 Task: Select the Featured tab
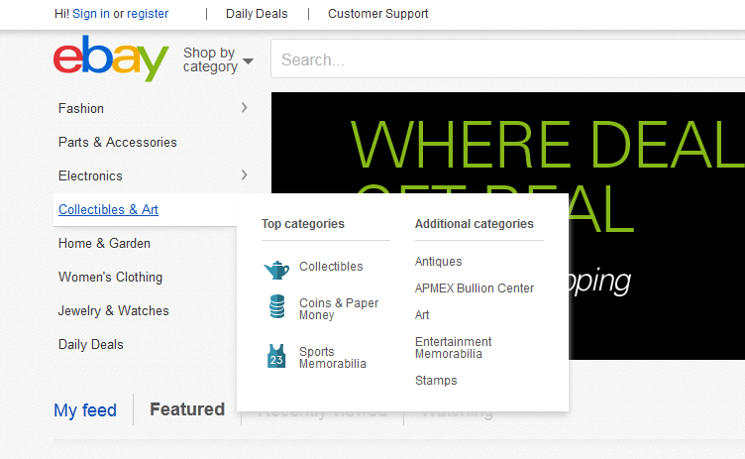click(186, 409)
